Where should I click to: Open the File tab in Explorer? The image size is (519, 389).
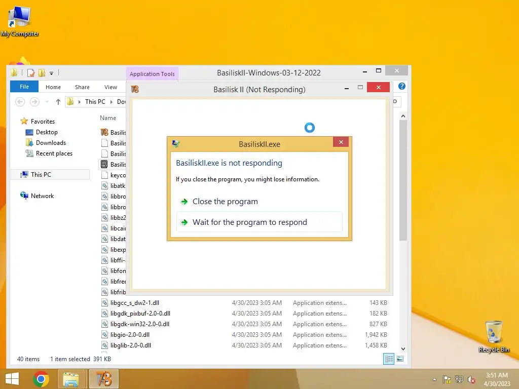click(x=24, y=87)
